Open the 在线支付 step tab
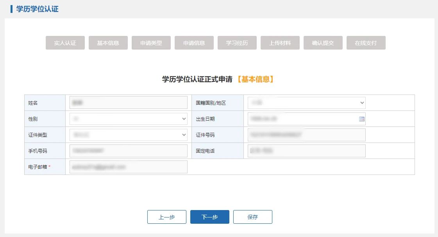 point(366,43)
